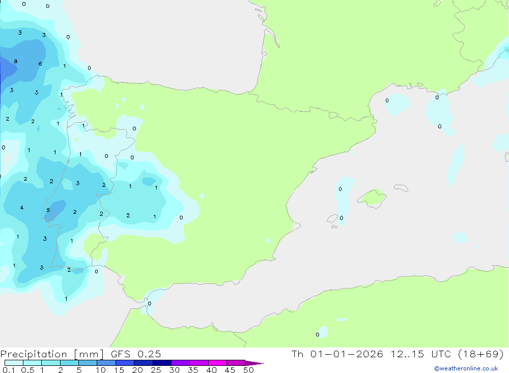Click the above-50 mm purple legend arrow
The width and height of the screenshot is (509, 373).
click(x=254, y=363)
